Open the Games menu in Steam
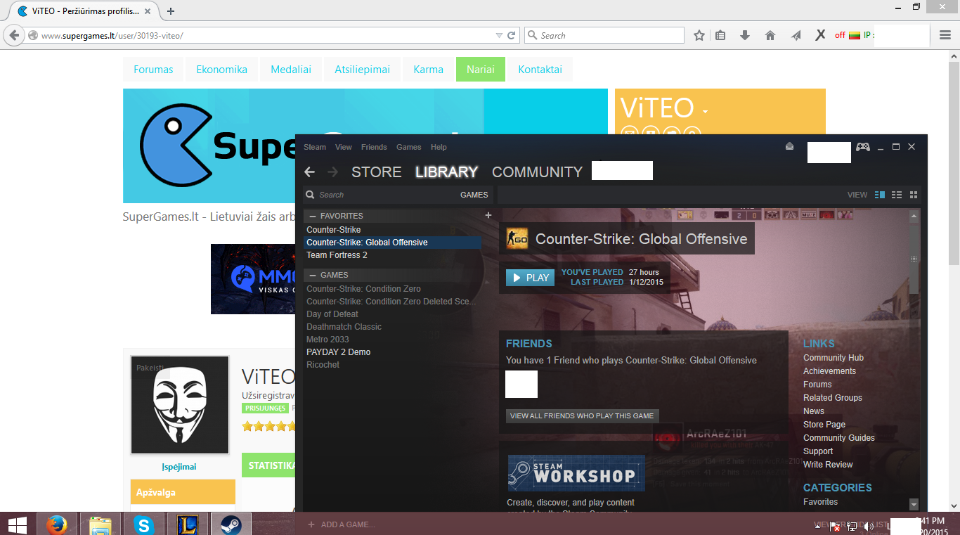Image resolution: width=960 pixels, height=535 pixels. click(x=408, y=147)
